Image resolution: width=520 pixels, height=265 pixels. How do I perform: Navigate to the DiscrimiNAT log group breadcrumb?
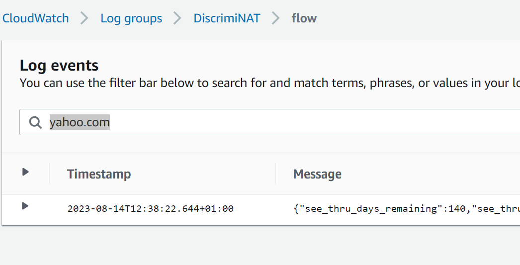(227, 18)
